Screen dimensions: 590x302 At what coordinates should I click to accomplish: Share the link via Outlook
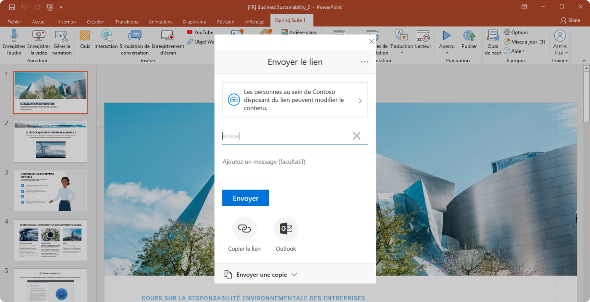point(286,229)
